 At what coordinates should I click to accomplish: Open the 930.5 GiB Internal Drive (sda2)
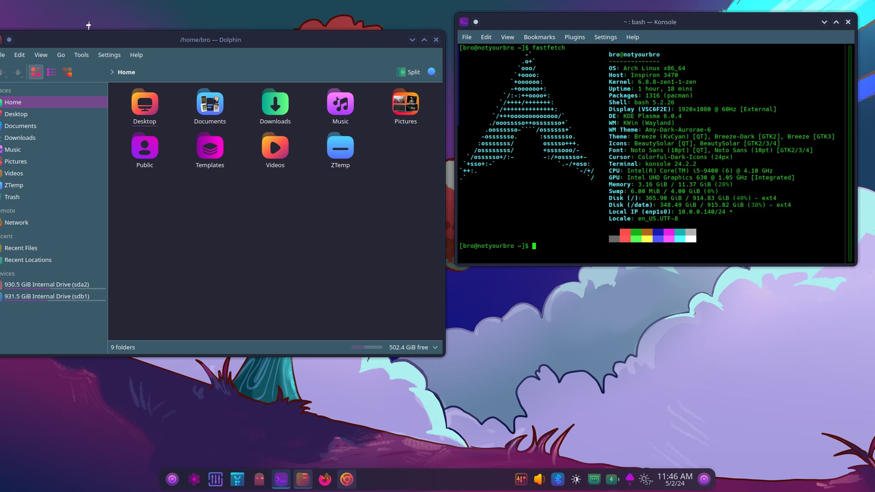(53, 285)
